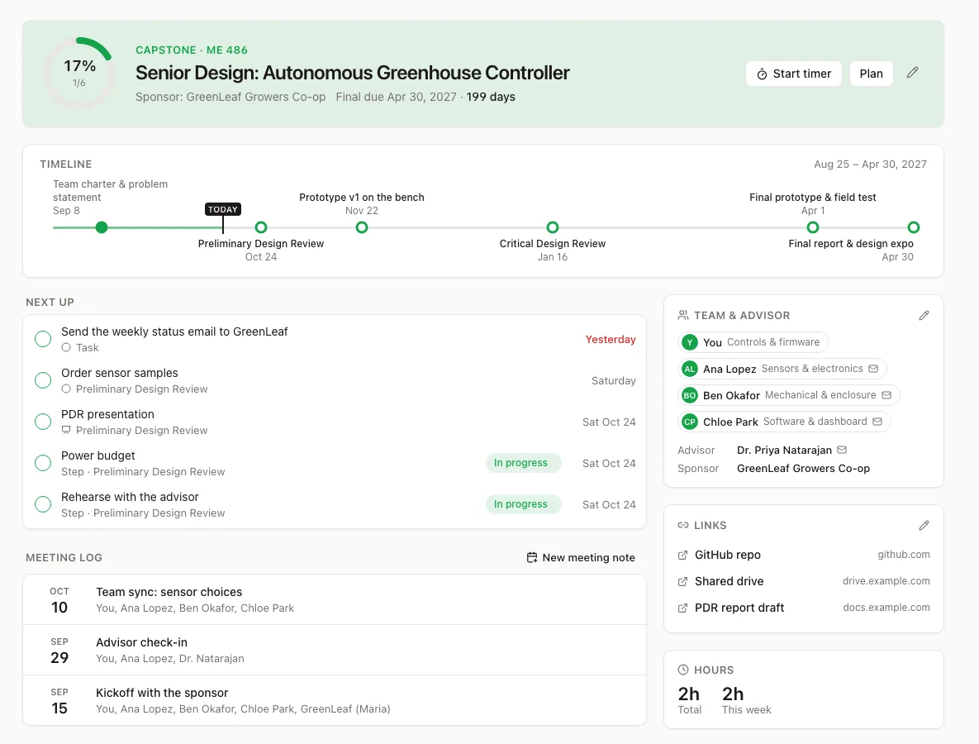Select Final report & design expo marker
The width and height of the screenshot is (979, 744).
pos(914,227)
